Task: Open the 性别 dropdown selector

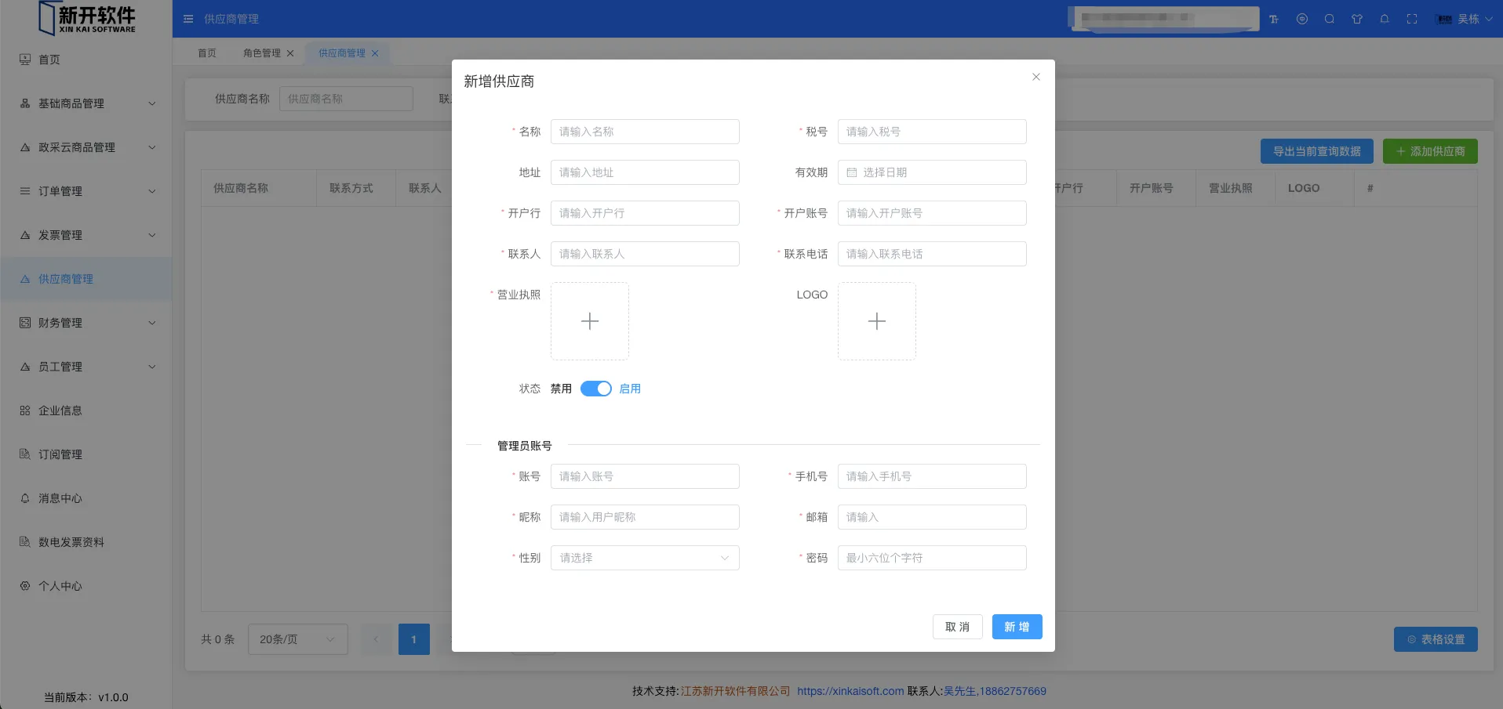Action: click(x=644, y=558)
